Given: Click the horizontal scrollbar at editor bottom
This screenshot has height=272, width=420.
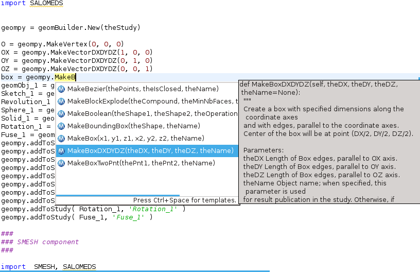Looking at the screenshot, I should click(135, 271).
